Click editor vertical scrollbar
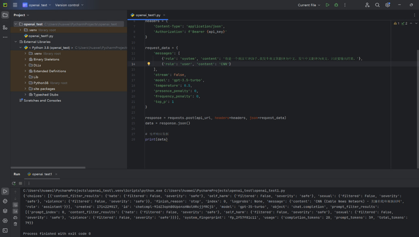This screenshot has height=237, width=419. point(418,109)
